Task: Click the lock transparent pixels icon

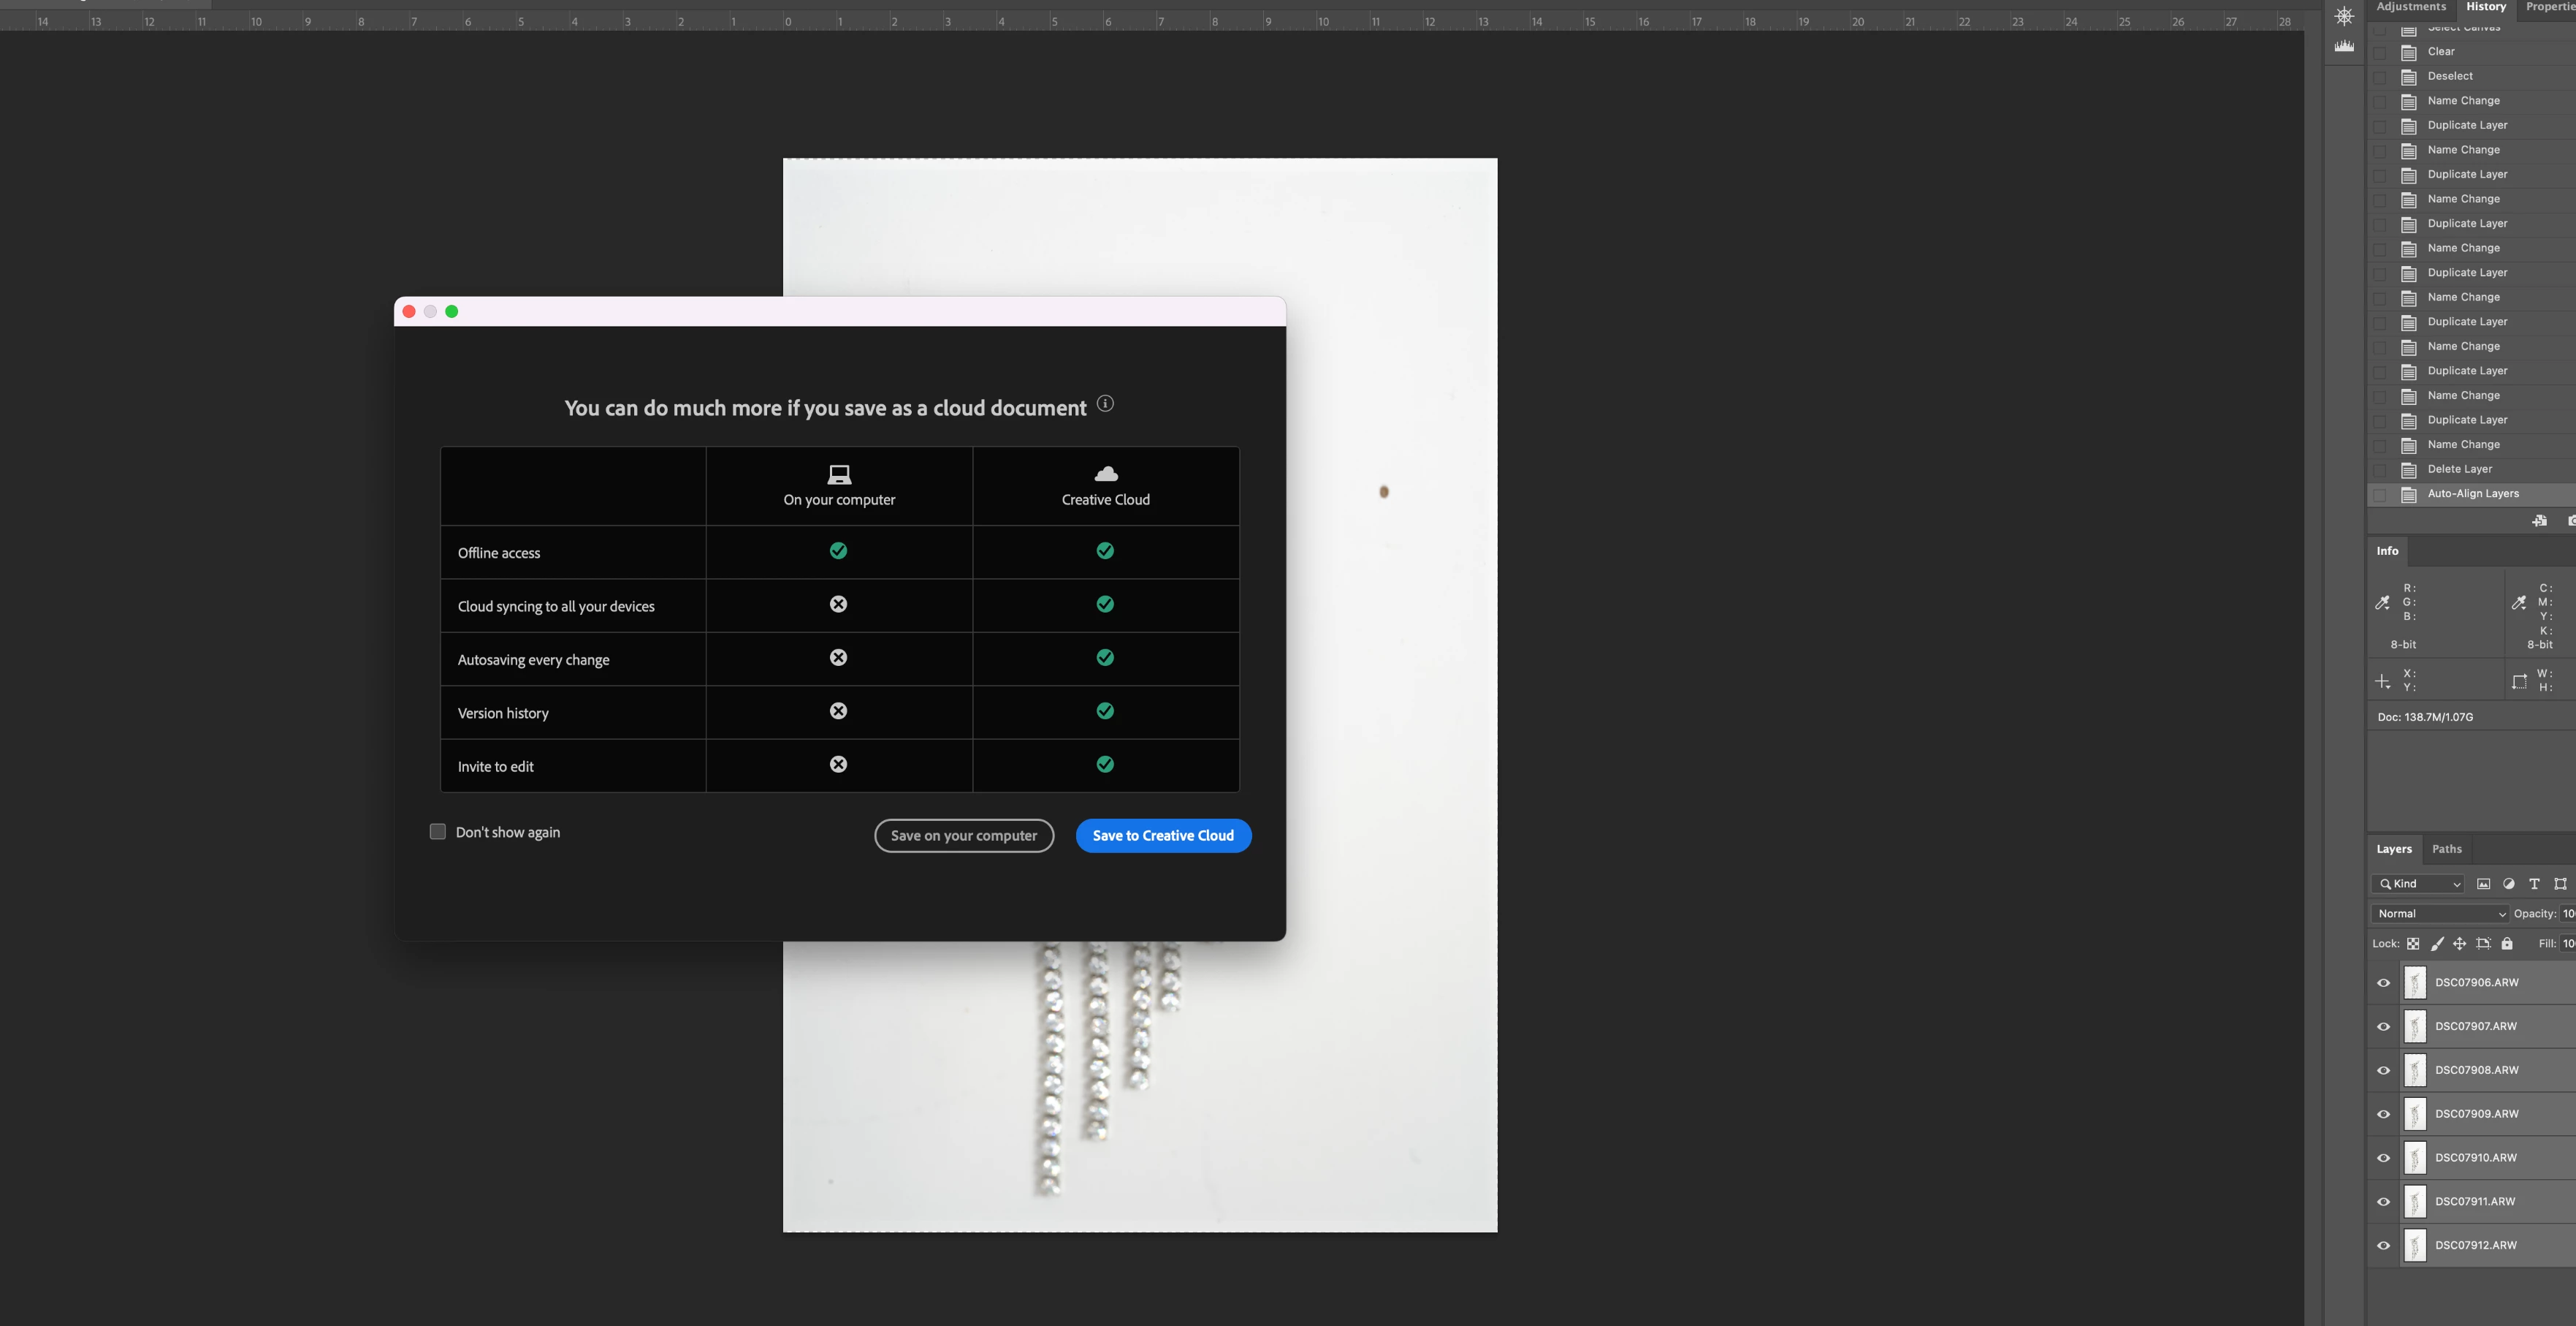Action: coord(2413,944)
